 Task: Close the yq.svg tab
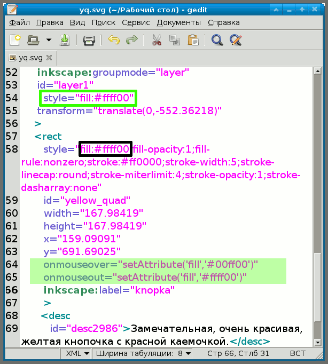[49, 58]
